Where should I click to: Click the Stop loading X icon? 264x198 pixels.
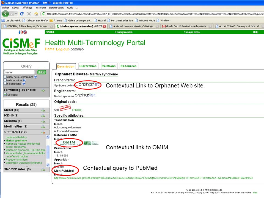[29, 14]
